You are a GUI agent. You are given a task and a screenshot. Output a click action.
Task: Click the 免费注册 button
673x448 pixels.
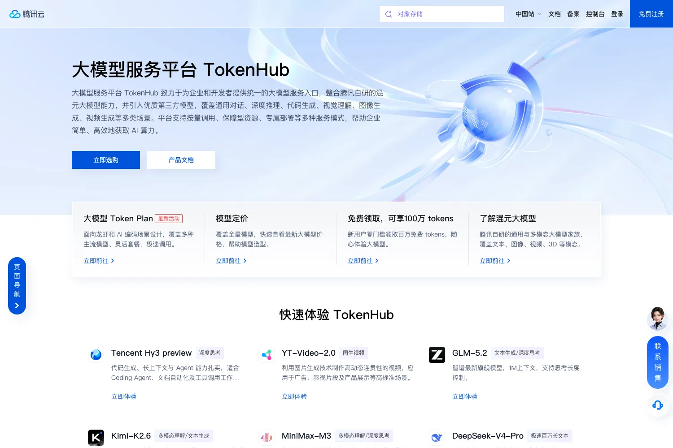tap(651, 14)
